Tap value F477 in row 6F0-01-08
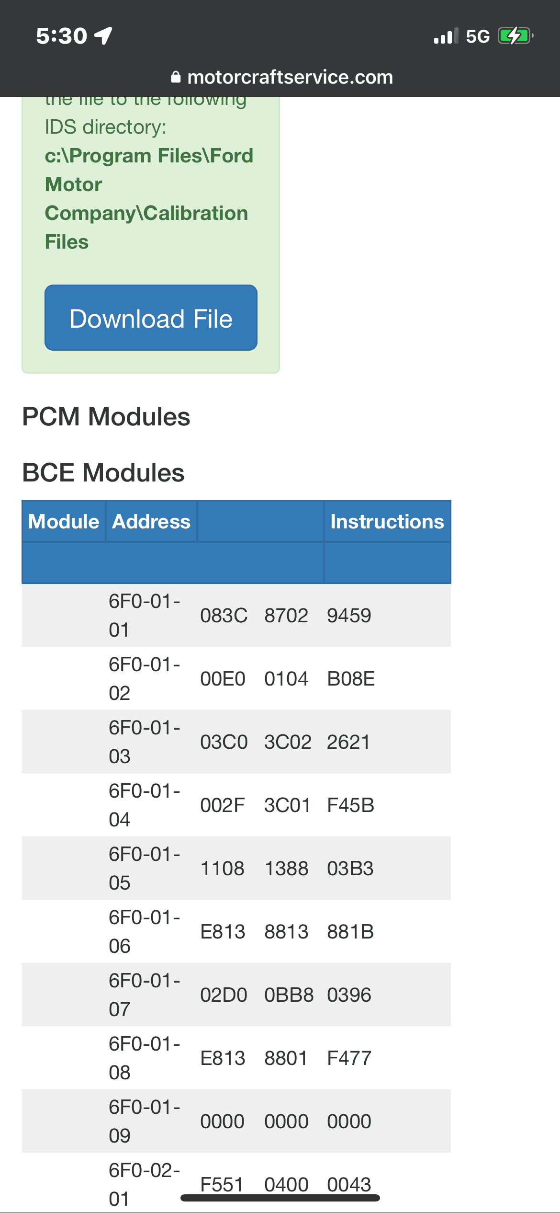 (x=349, y=1058)
